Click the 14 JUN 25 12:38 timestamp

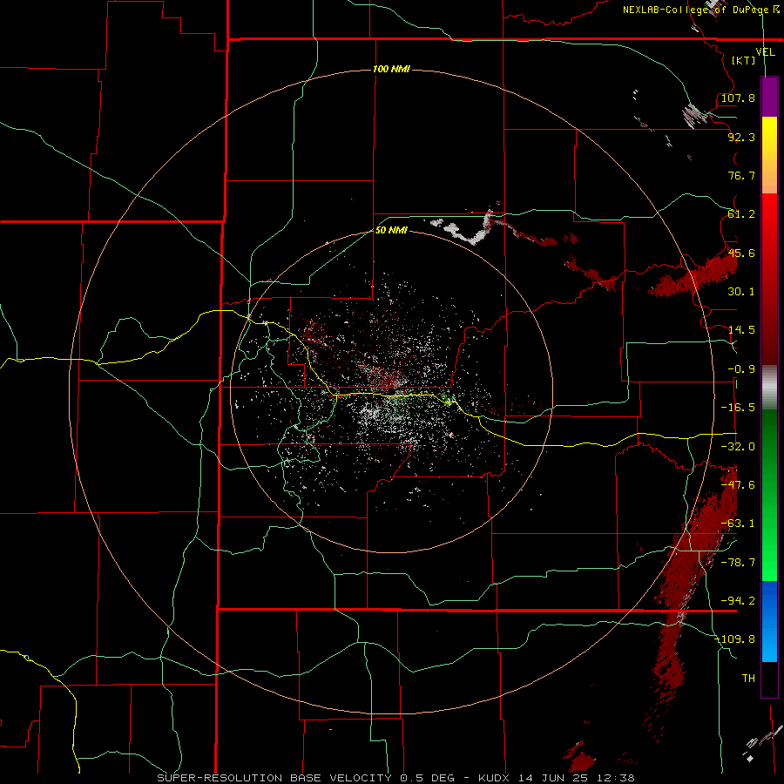(x=576, y=778)
